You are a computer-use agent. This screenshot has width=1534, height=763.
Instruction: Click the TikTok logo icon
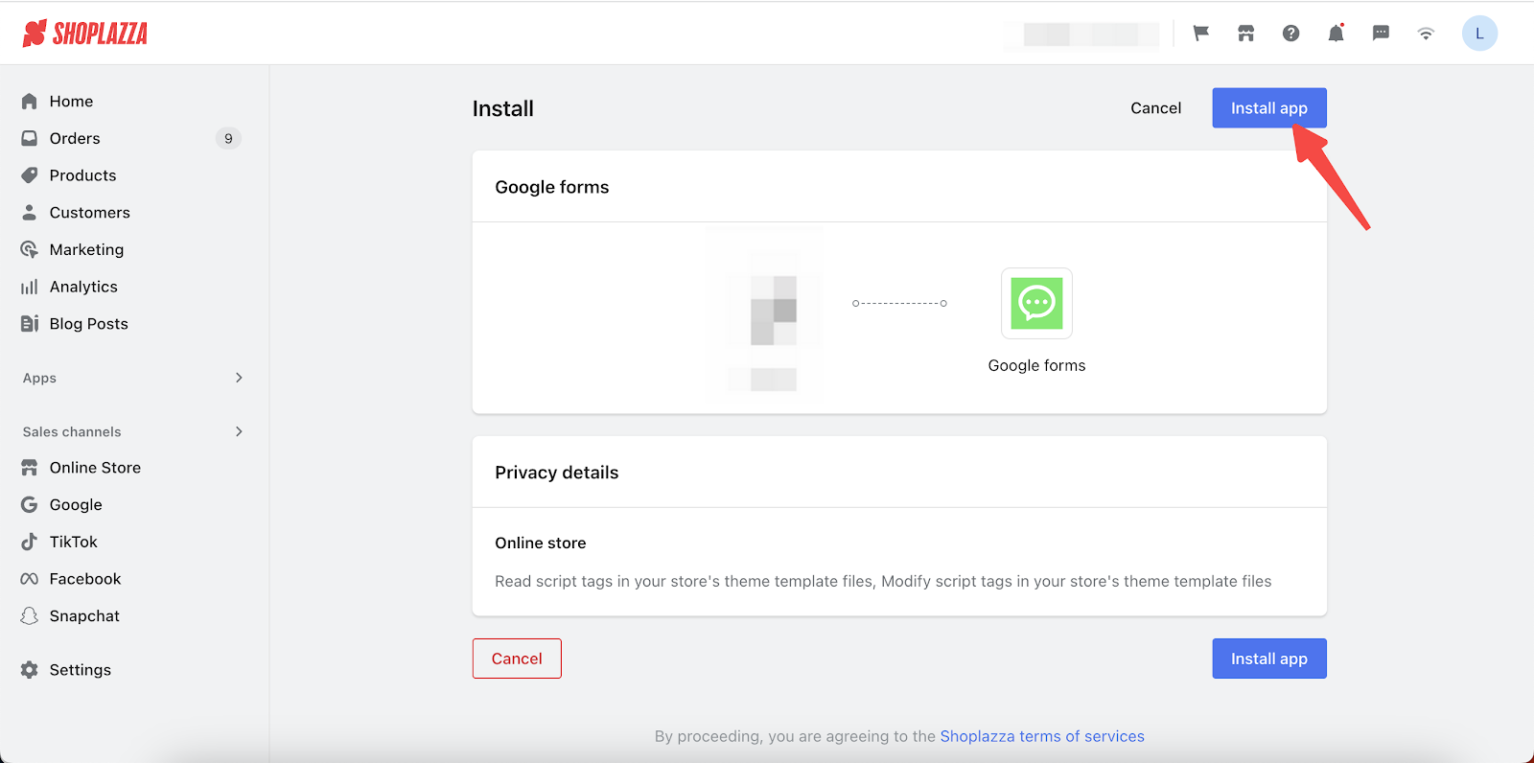30,542
